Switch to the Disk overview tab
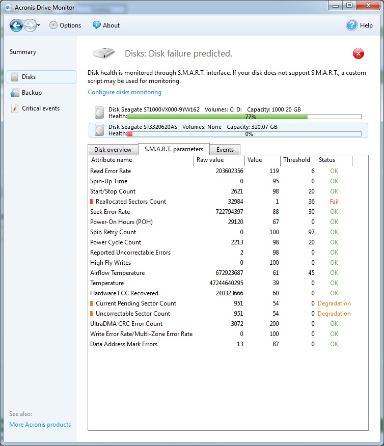The height and width of the screenshot is (446, 384). [113, 150]
